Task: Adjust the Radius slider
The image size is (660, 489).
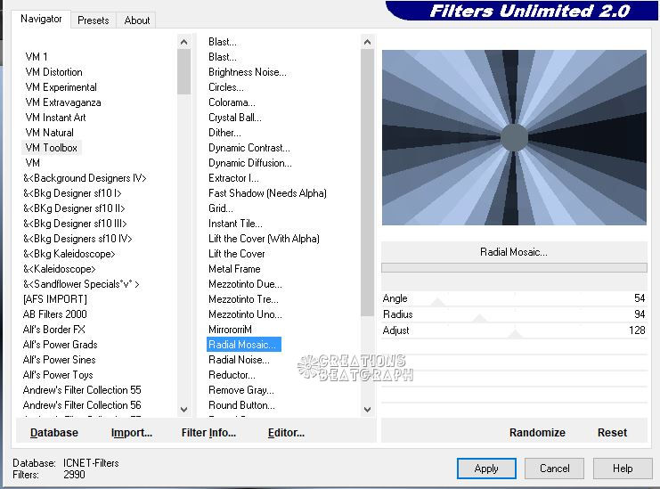Action: click(479, 319)
